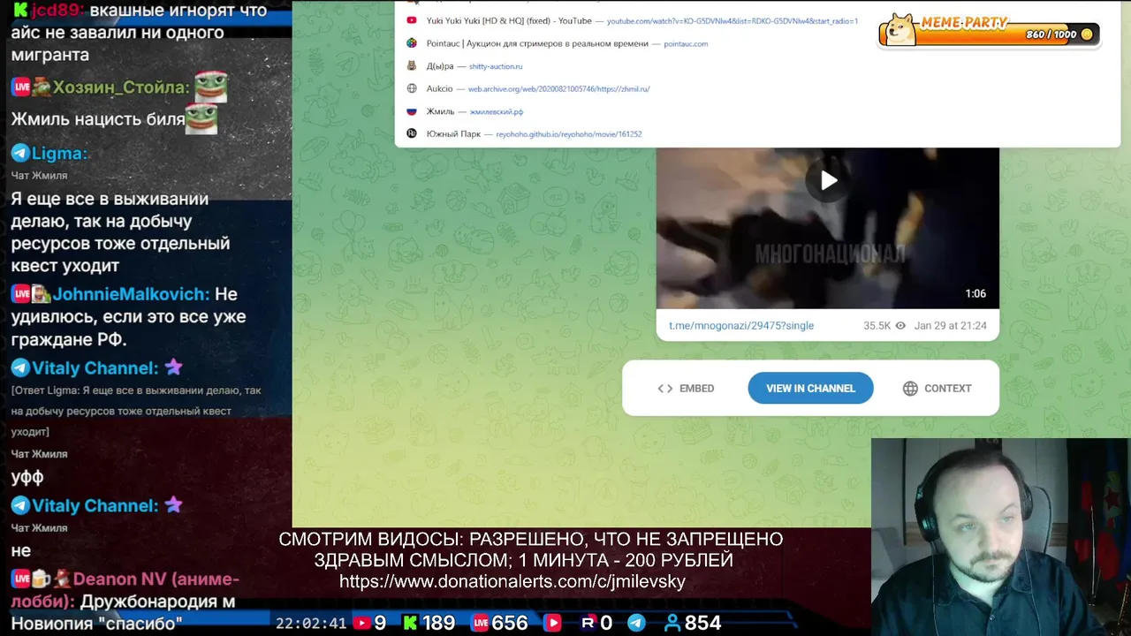This screenshot has width=1131, height=636.
Task: Click the jcd89 username in chat
Action: [57, 11]
